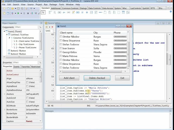Collapse the Form1: TForm1 tree node
The height and width of the screenshot is (130, 174).
click(x=4, y=31)
